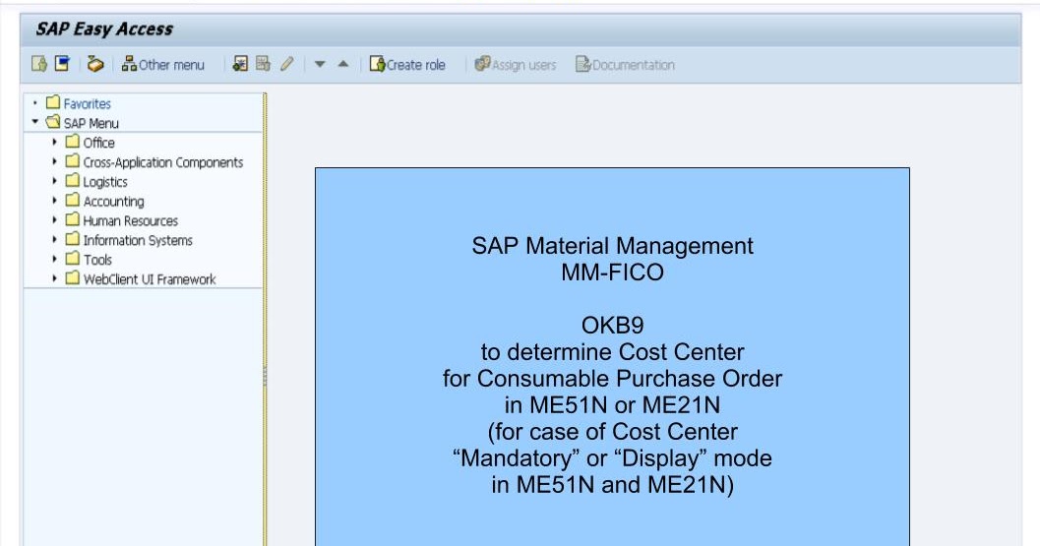Viewport: 1040px width, 546px height.
Task: Click the Add to Favorites icon
Action: (240, 64)
